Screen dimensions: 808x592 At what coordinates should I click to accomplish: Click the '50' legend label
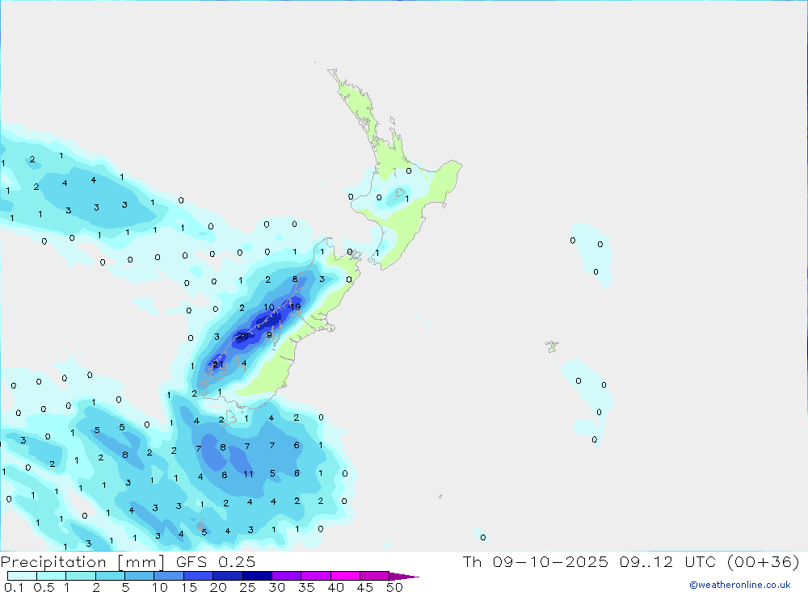(394, 587)
